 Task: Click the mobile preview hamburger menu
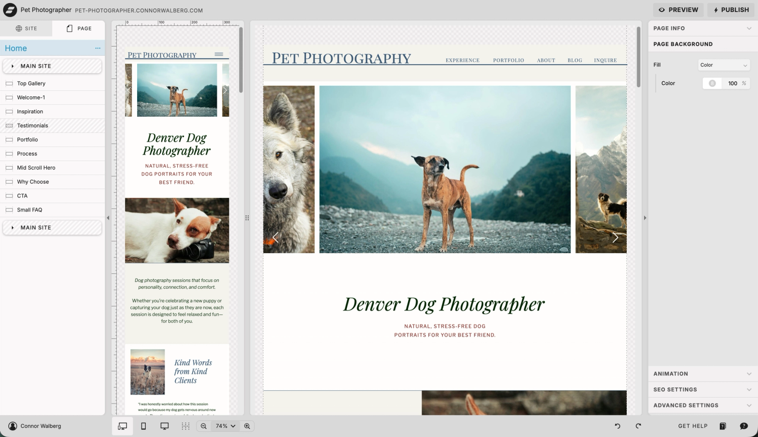point(219,54)
